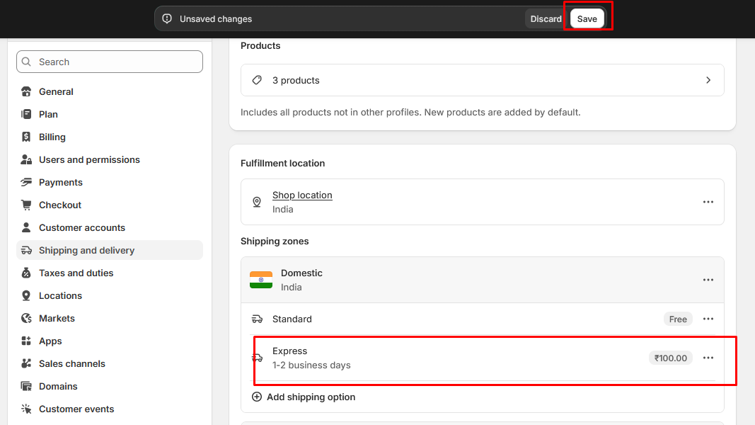Click the Markets globe icon
The width and height of the screenshot is (755, 425).
pos(26,318)
